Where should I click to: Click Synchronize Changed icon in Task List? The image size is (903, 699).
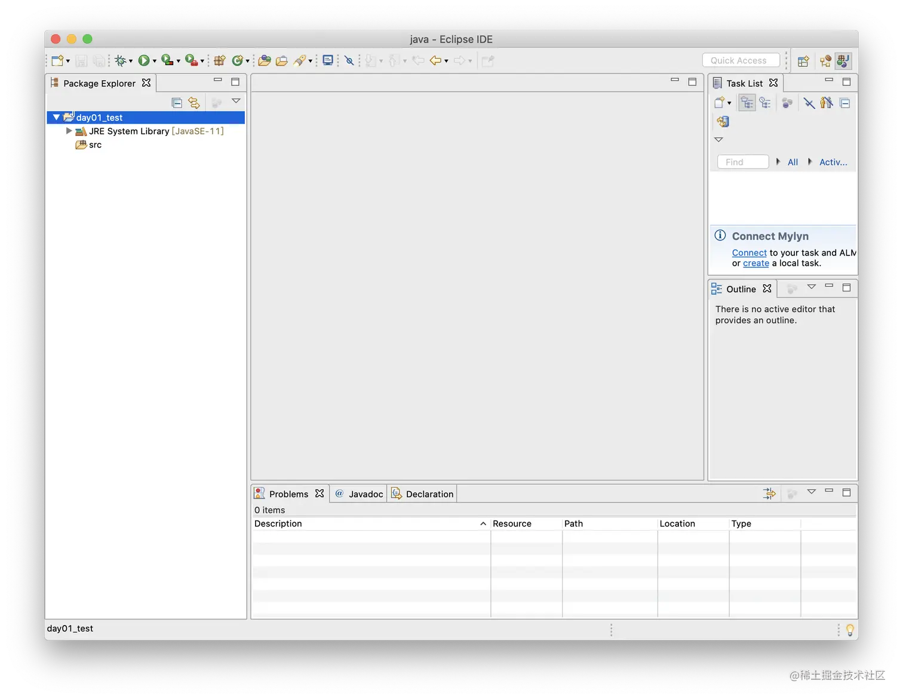tap(723, 122)
